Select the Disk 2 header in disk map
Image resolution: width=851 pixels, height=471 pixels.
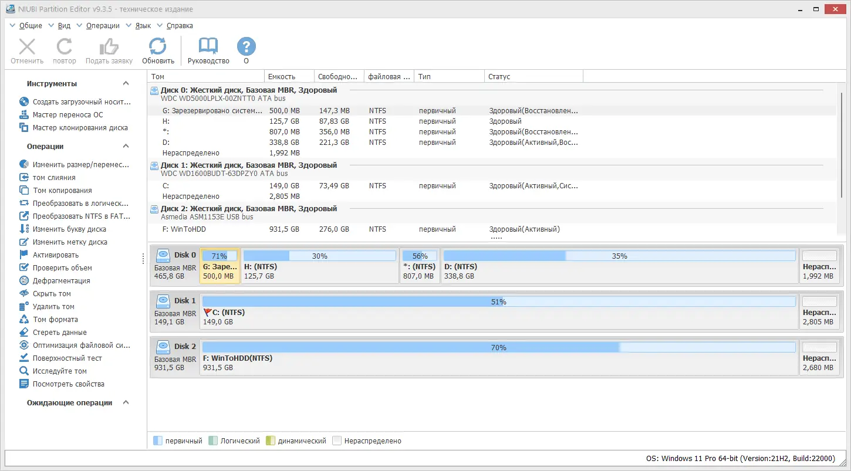point(175,356)
